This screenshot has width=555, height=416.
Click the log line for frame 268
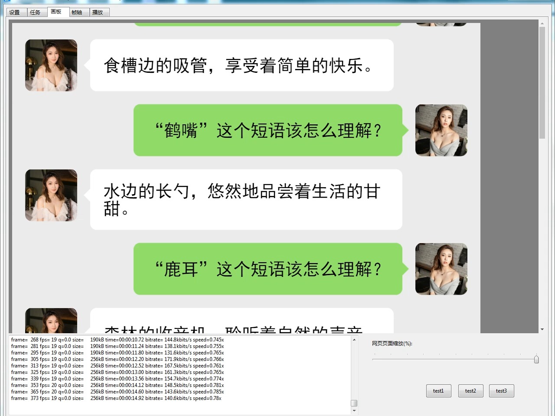pos(118,340)
